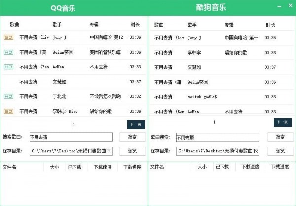Select 于北北 in QQ音乐 results
This screenshot has height=206, width=296.
pyautogui.click(x=59, y=96)
